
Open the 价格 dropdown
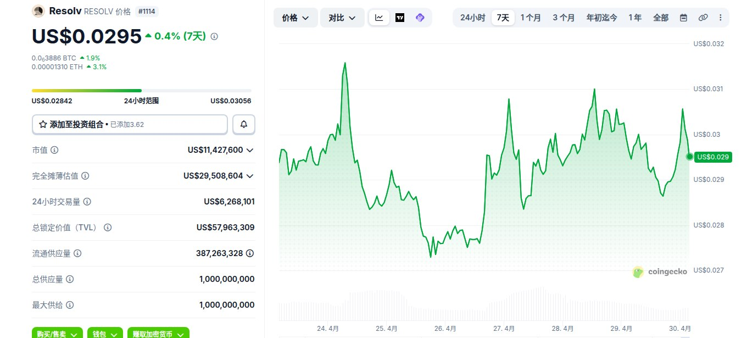tap(296, 18)
